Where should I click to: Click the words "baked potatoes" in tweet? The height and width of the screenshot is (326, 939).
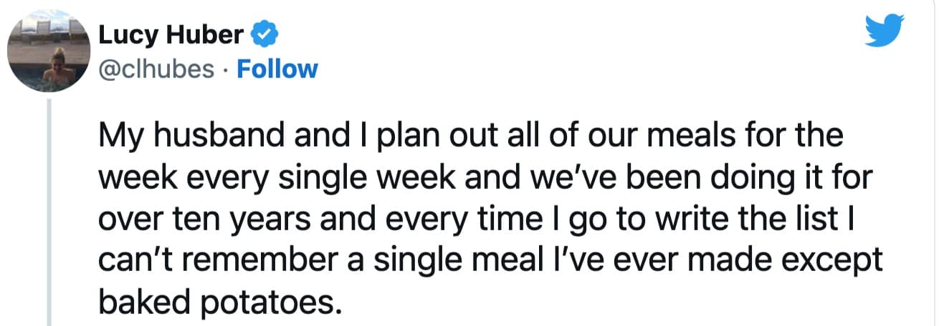tap(215, 302)
